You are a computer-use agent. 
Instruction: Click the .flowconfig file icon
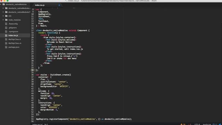(6, 24)
